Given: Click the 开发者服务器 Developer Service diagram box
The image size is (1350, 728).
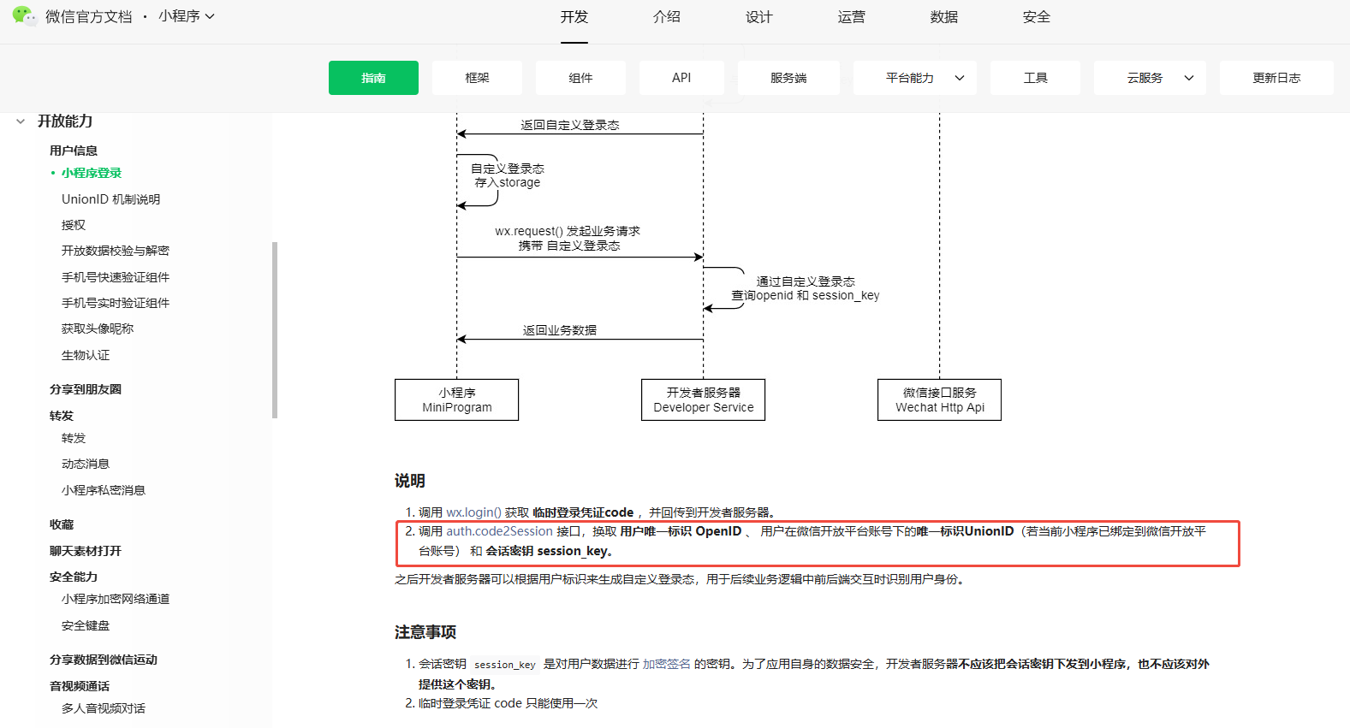Looking at the screenshot, I should 704,400.
